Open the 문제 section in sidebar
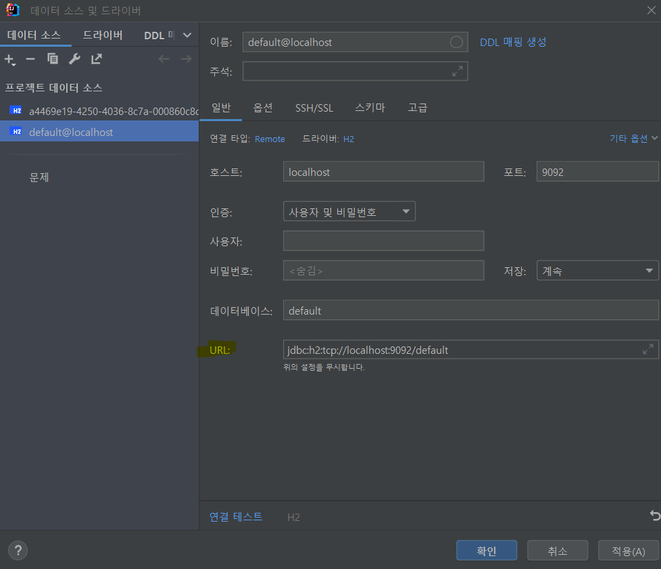This screenshot has width=661, height=569. tap(39, 177)
